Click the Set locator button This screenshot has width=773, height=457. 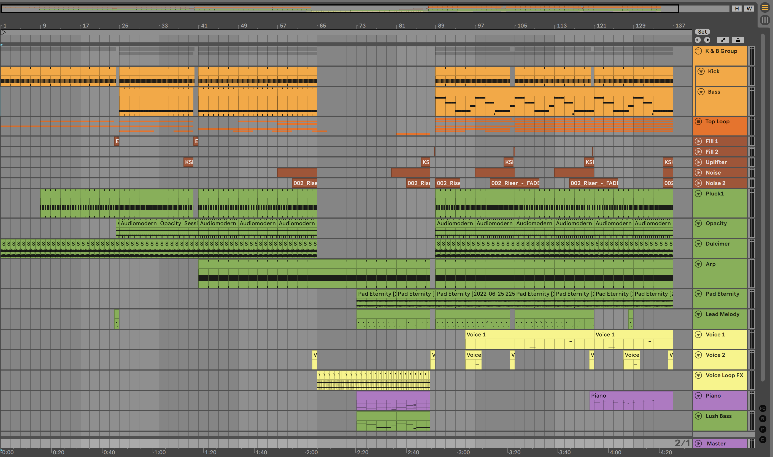pos(702,32)
